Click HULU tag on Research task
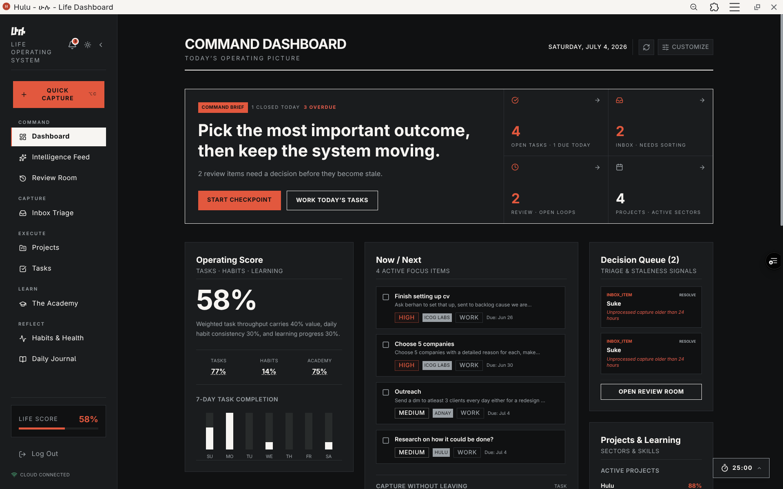Screen dimensions: 783x489 pyautogui.click(x=441, y=452)
